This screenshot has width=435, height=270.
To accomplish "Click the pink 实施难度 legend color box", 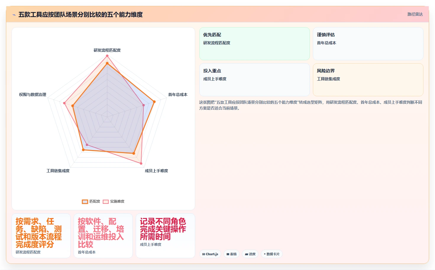I will [106, 202].
